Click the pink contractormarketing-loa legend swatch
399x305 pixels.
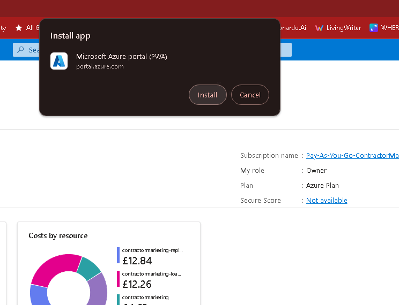[118, 279]
